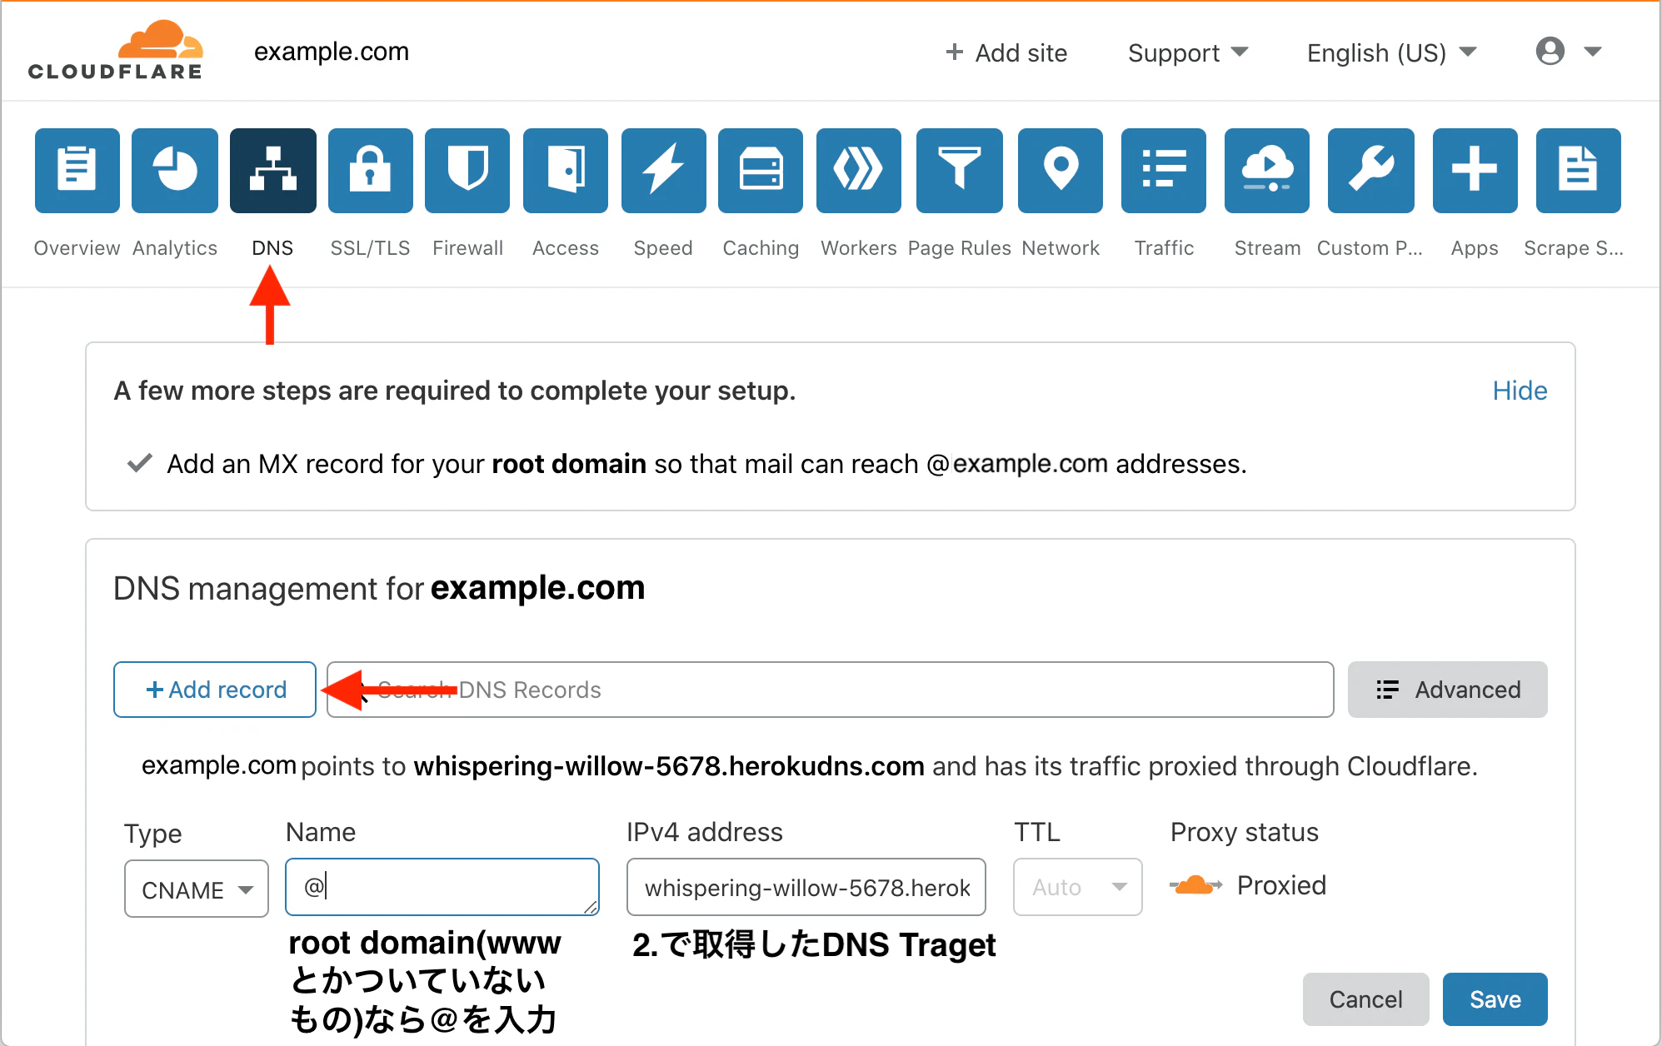Open the Network location pin icon
The image size is (1662, 1046).
pos(1061,171)
